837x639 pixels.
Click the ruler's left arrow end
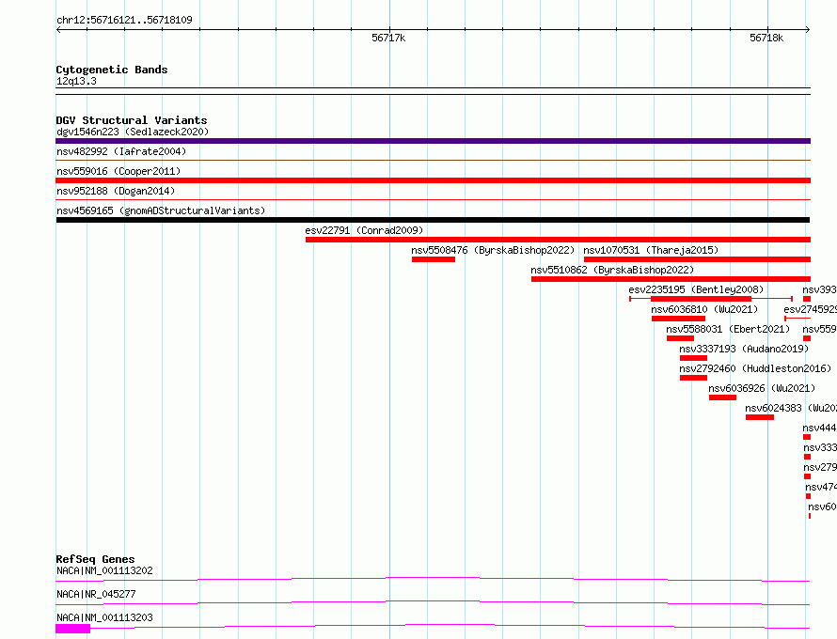point(58,30)
